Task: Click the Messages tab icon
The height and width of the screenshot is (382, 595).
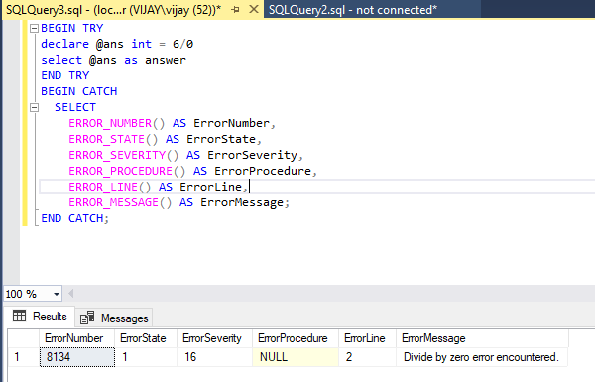Action: (87, 318)
